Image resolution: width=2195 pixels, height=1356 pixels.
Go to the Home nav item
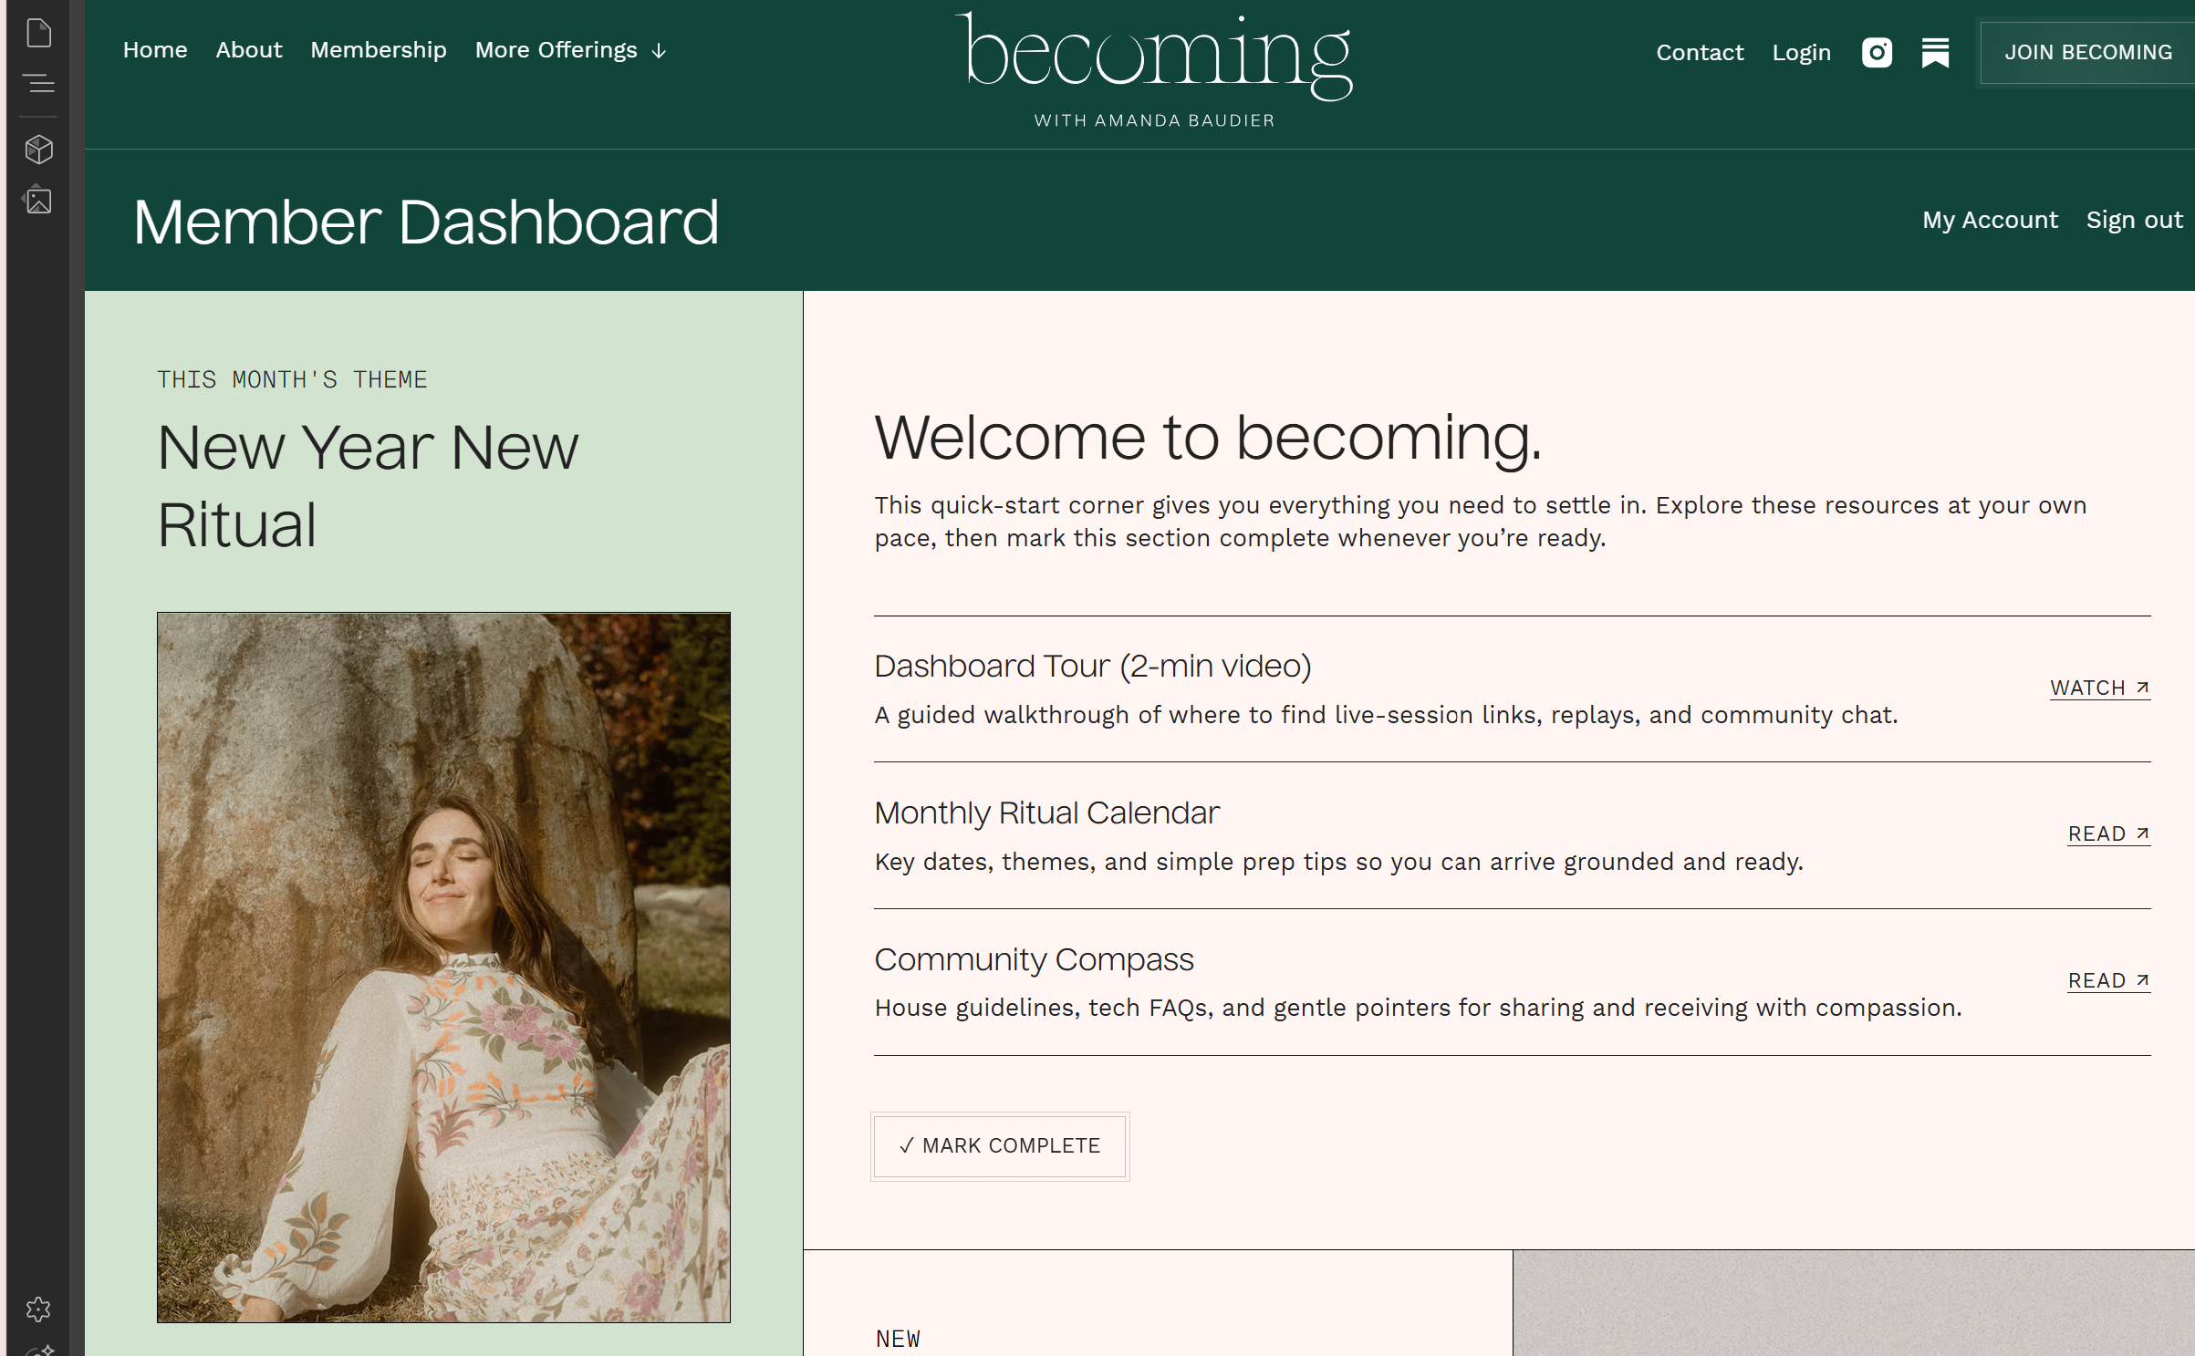pyautogui.click(x=155, y=50)
